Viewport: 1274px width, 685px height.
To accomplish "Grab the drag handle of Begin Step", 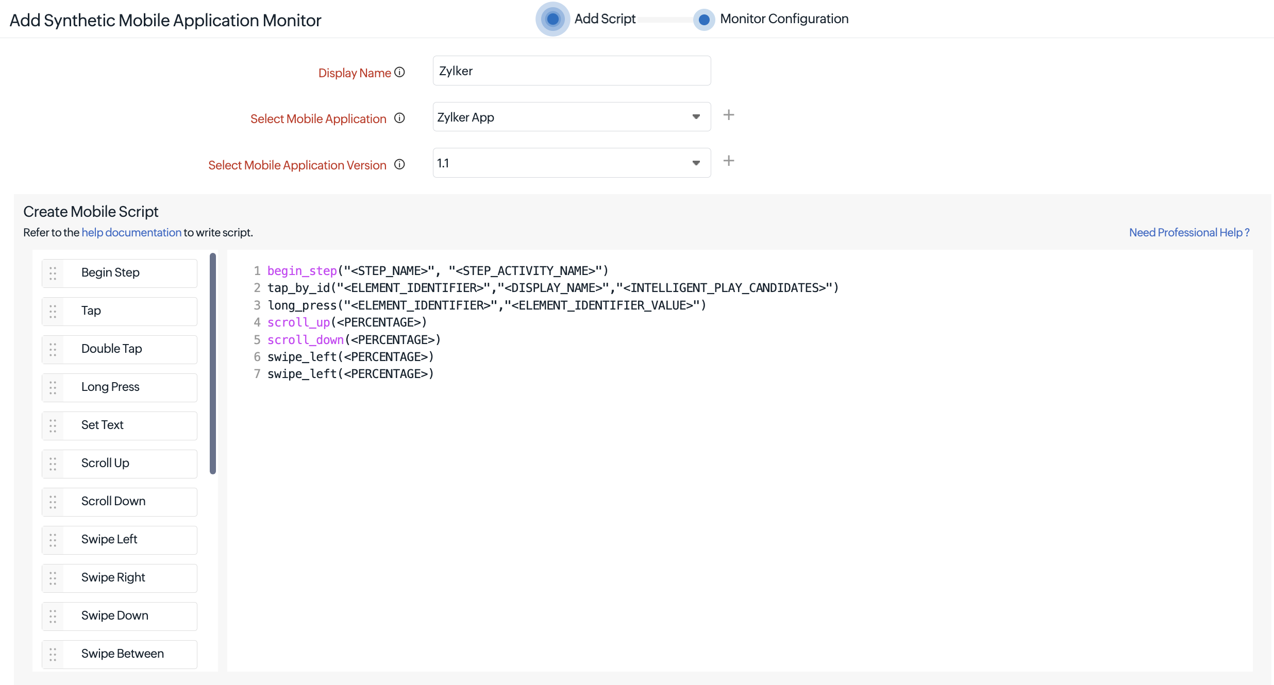I will tap(53, 273).
